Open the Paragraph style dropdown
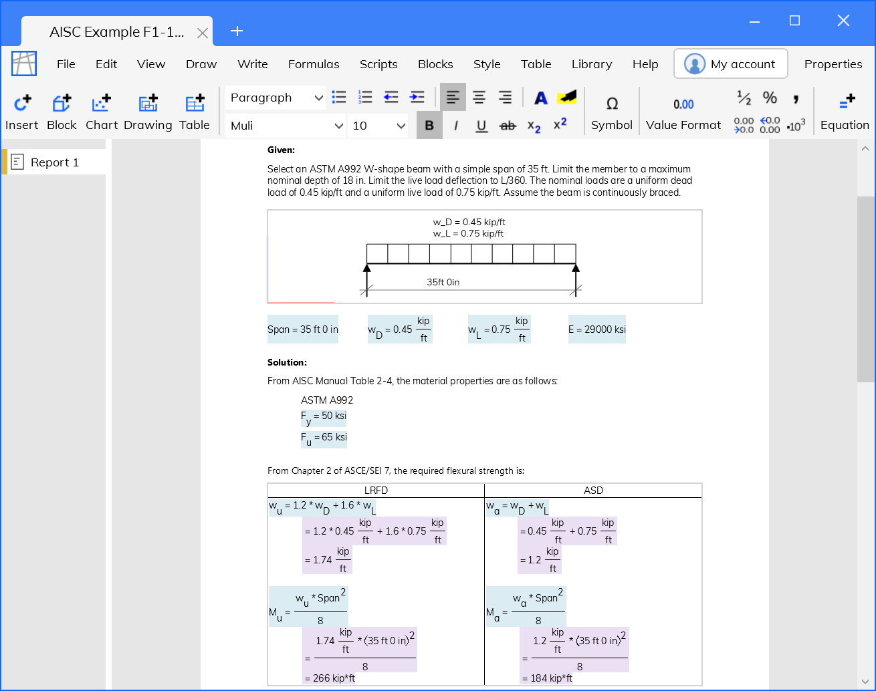This screenshot has height=691, width=876. (275, 98)
